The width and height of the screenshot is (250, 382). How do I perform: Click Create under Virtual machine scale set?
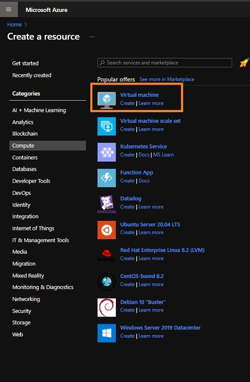(127, 129)
